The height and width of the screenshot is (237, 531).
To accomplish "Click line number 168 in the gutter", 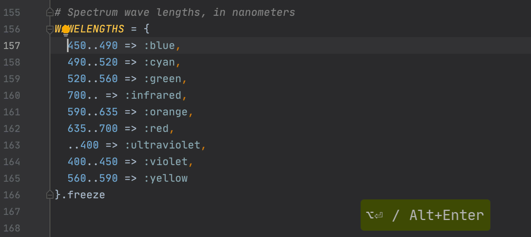I will [12, 228].
